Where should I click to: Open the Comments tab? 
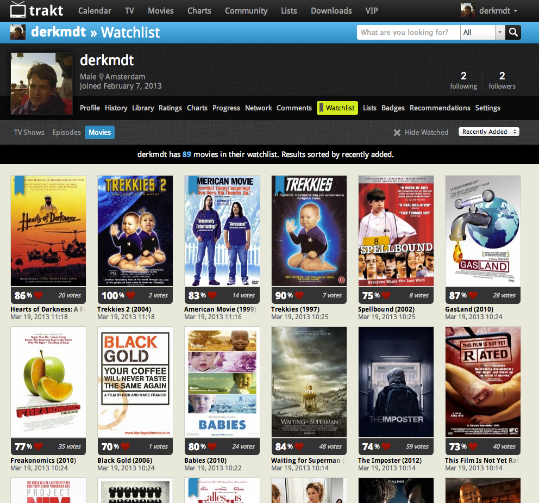coord(294,108)
